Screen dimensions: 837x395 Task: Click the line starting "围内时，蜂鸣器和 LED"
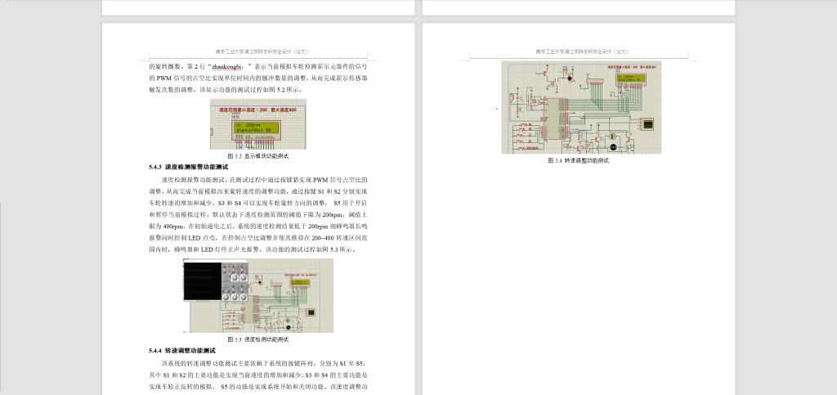tap(252, 249)
